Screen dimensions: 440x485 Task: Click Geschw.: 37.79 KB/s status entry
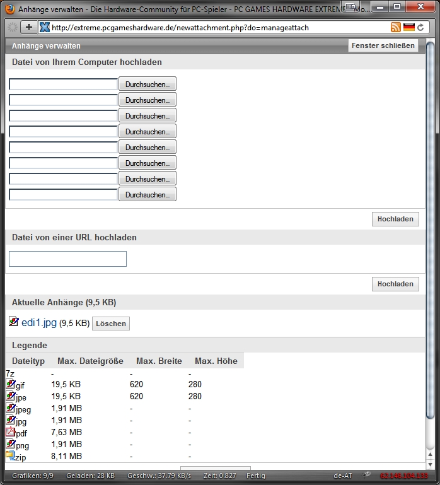tap(159, 476)
